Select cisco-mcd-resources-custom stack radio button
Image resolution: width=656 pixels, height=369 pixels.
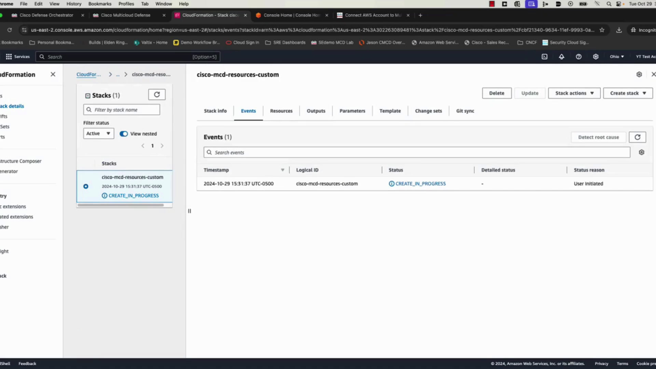(x=86, y=186)
